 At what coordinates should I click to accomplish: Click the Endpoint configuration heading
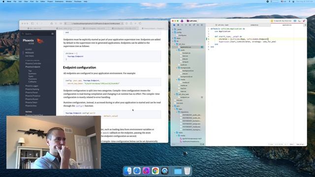(80, 67)
